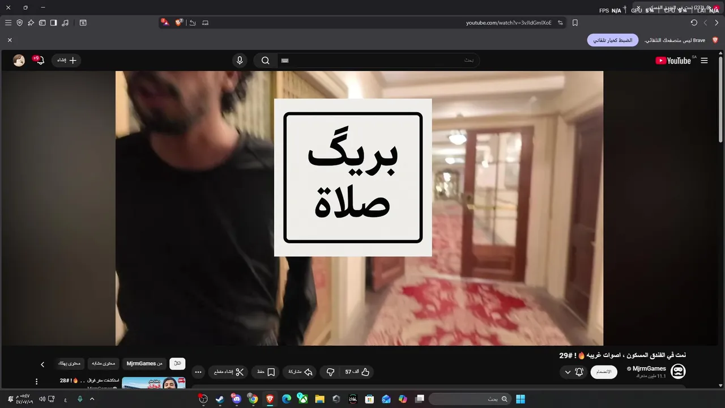This screenshot has height=408, width=725.
Task: Click the youtube.com URL in address bar
Action: 509,23
